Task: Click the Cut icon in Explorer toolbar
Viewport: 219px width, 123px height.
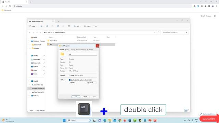Action: 41,26
